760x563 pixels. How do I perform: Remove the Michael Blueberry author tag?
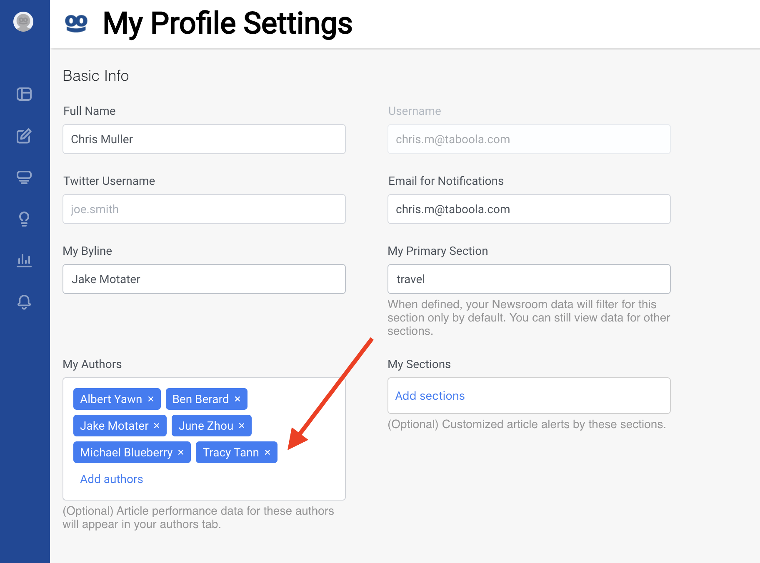click(x=181, y=452)
